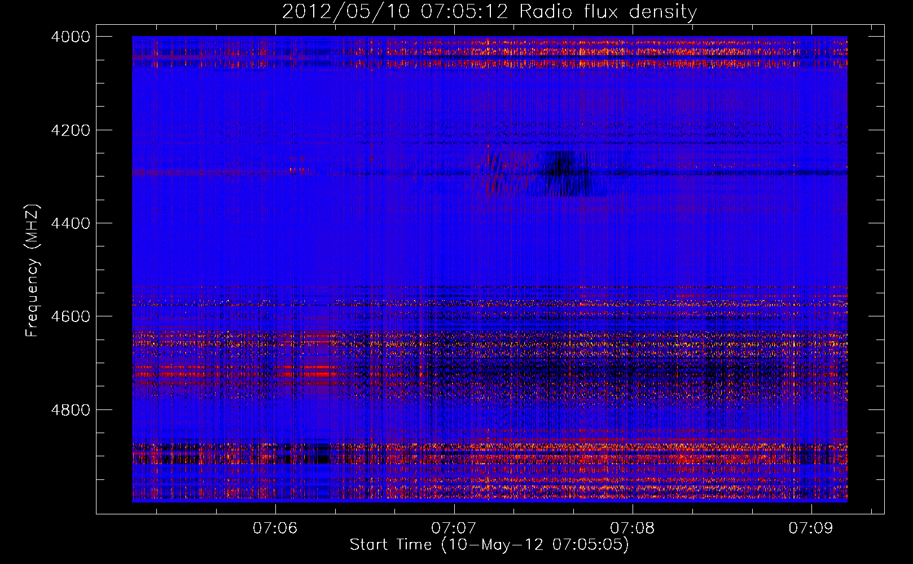This screenshot has height=564, width=913.
Task: Click the 4400 frequency tick label
Action: (x=71, y=223)
